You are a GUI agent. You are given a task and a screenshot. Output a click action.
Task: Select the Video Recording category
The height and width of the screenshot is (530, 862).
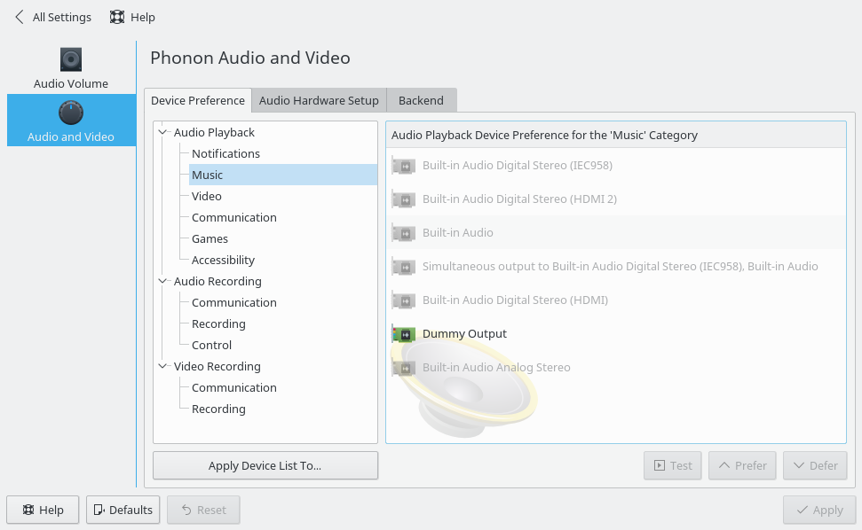click(217, 366)
